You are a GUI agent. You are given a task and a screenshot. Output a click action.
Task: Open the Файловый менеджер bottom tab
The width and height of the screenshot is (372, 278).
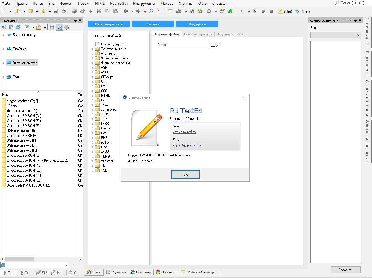pyautogui.click(x=200, y=272)
